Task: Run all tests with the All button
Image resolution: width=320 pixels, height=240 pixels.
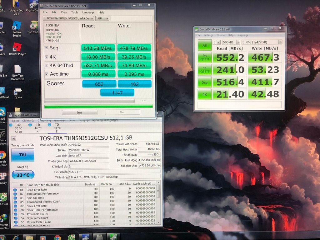Action: pyautogui.click(x=204, y=45)
